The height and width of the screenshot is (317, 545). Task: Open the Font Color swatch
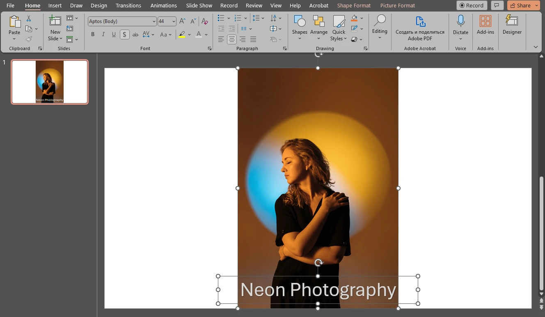(198, 34)
